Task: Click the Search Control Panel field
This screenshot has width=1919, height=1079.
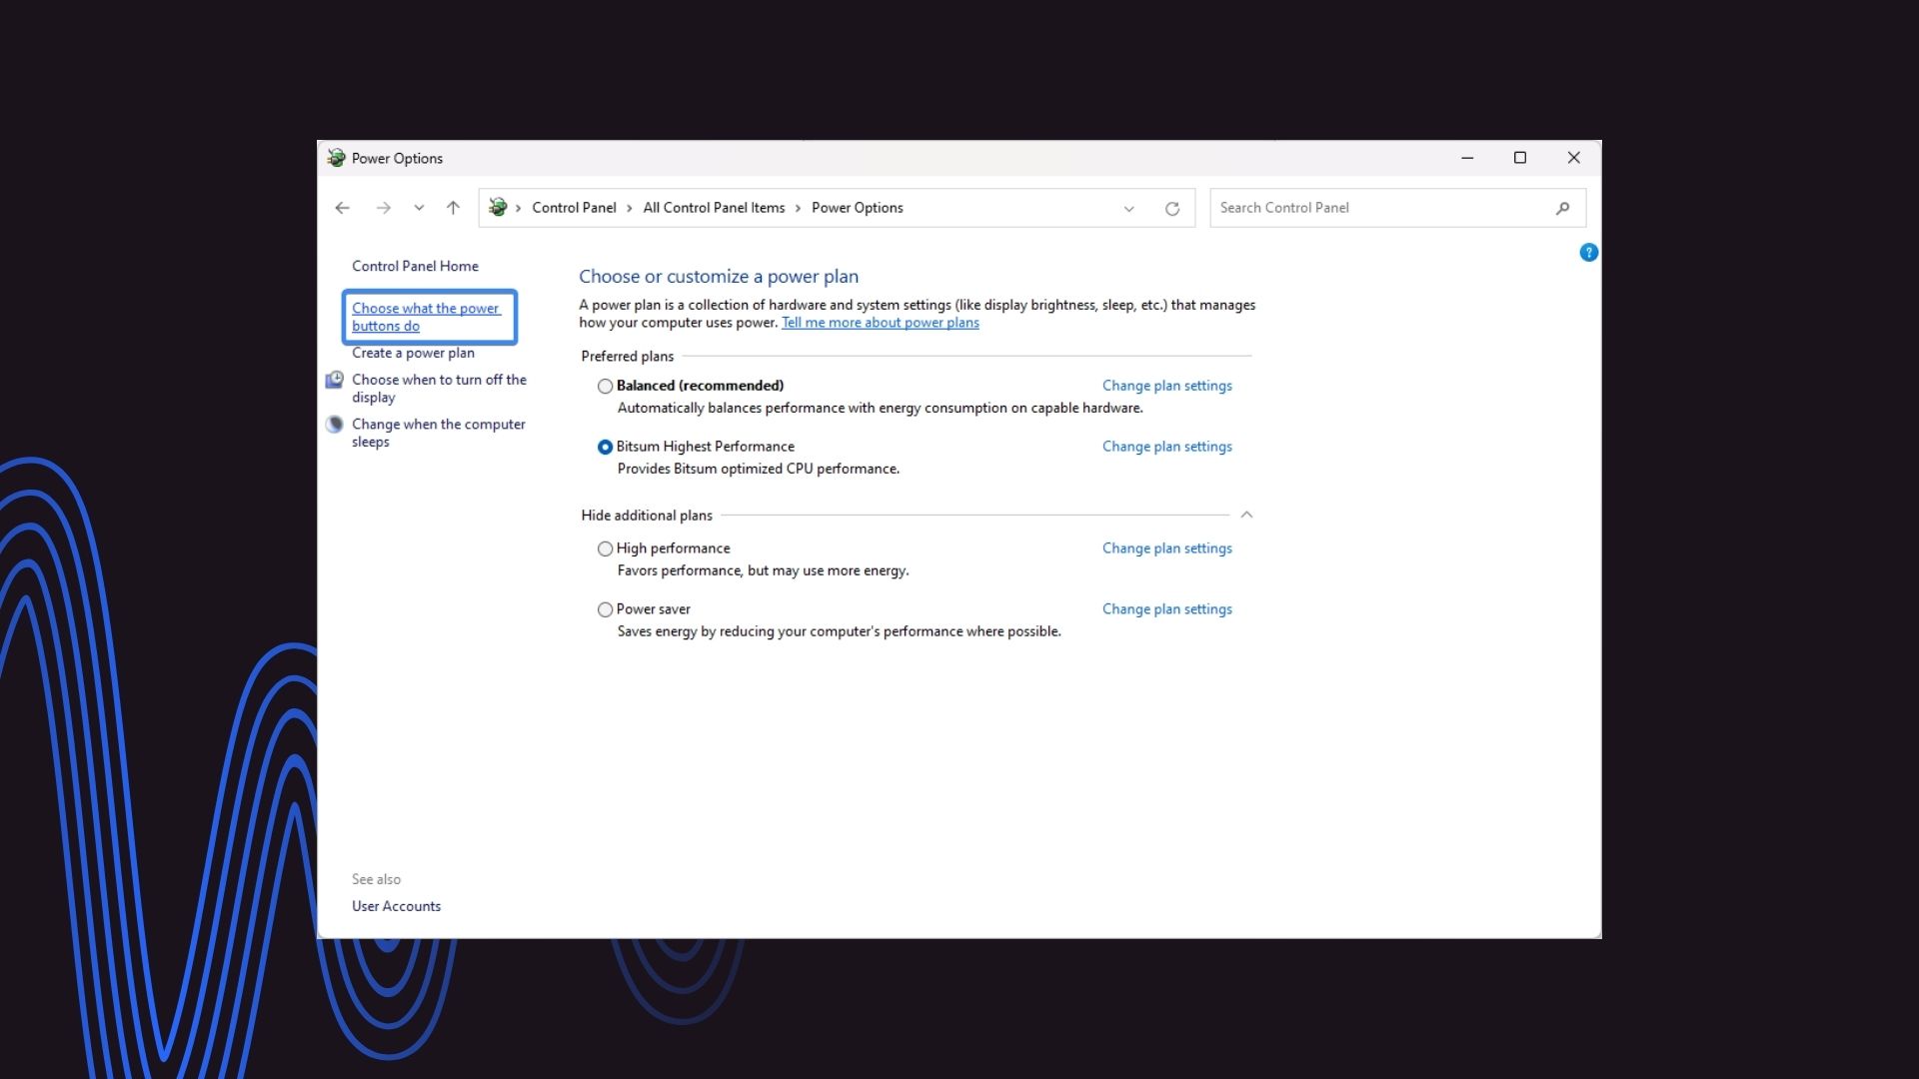Action: pyautogui.click(x=1397, y=208)
